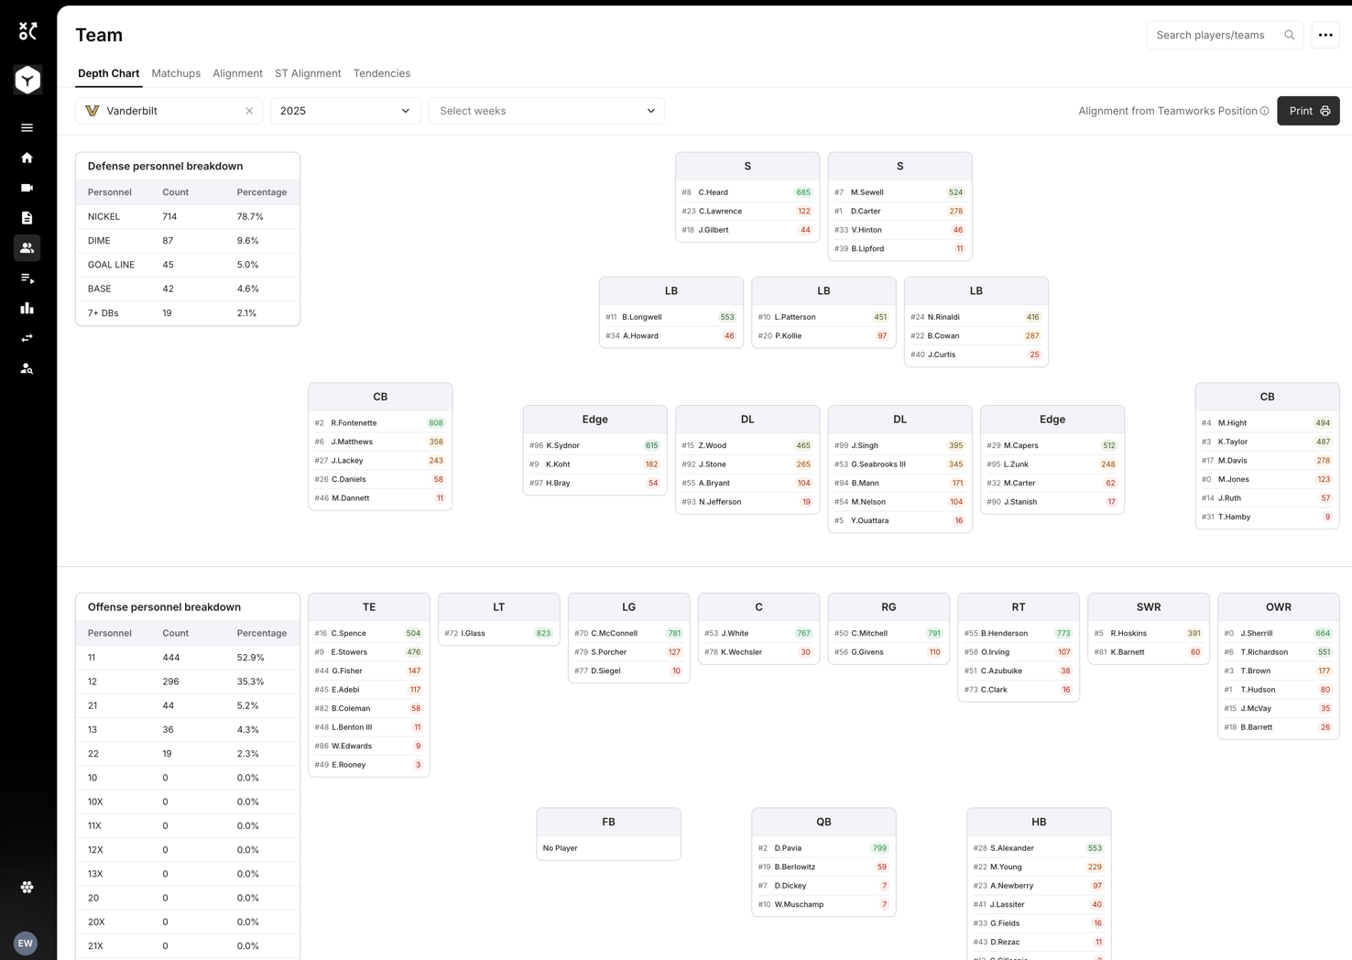1352x960 pixels.
Task: Open the player search sidebar icon
Action: (x=27, y=368)
